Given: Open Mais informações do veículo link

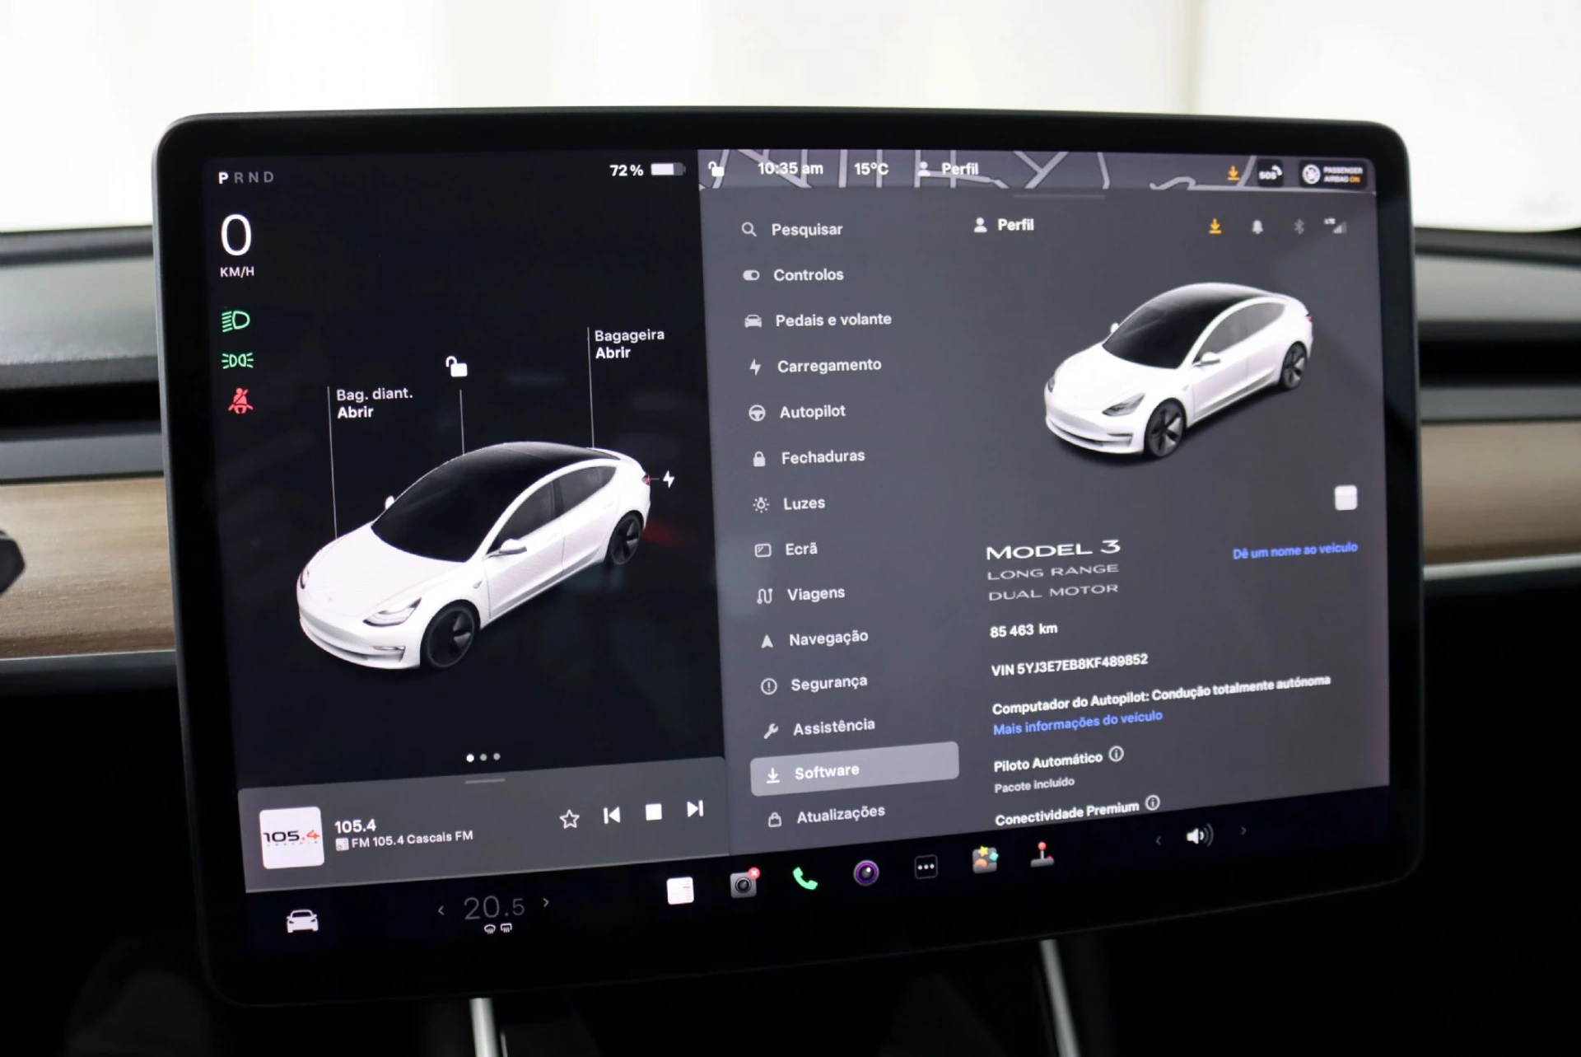Looking at the screenshot, I should 1077,723.
